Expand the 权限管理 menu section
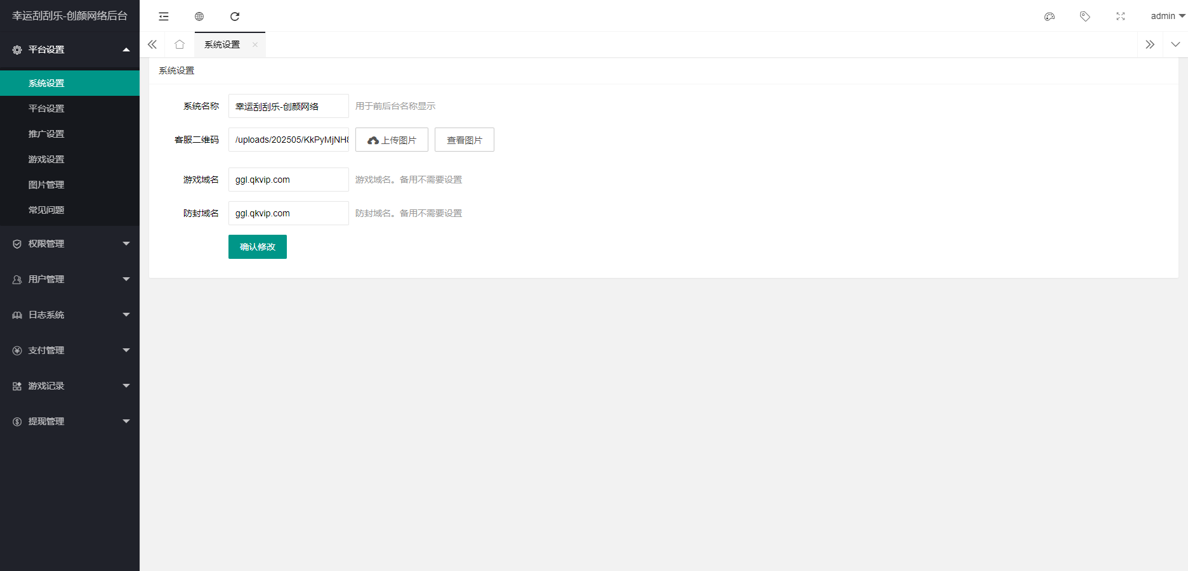1188x571 pixels. click(70, 244)
